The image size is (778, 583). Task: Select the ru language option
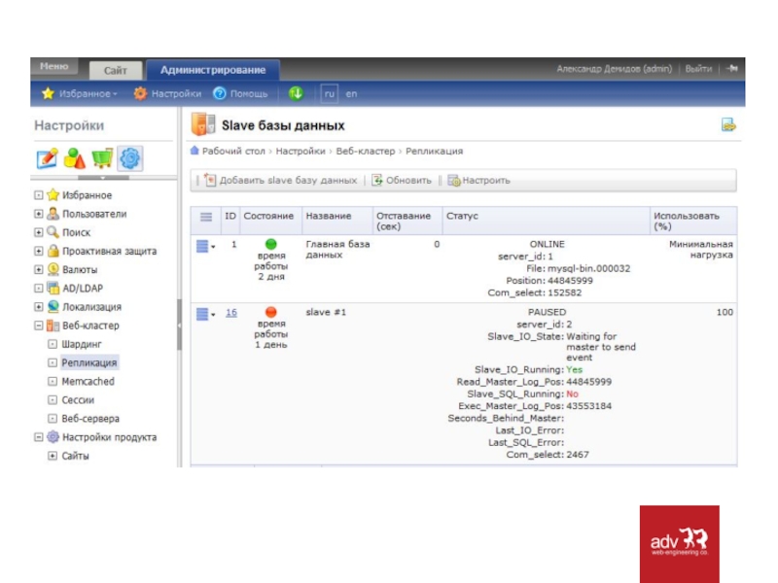330,94
